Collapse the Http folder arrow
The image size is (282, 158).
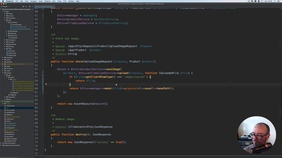5,20
